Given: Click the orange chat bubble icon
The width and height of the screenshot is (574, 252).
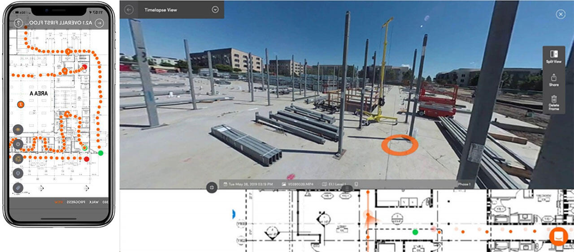Looking at the screenshot, I should [558, 235].
